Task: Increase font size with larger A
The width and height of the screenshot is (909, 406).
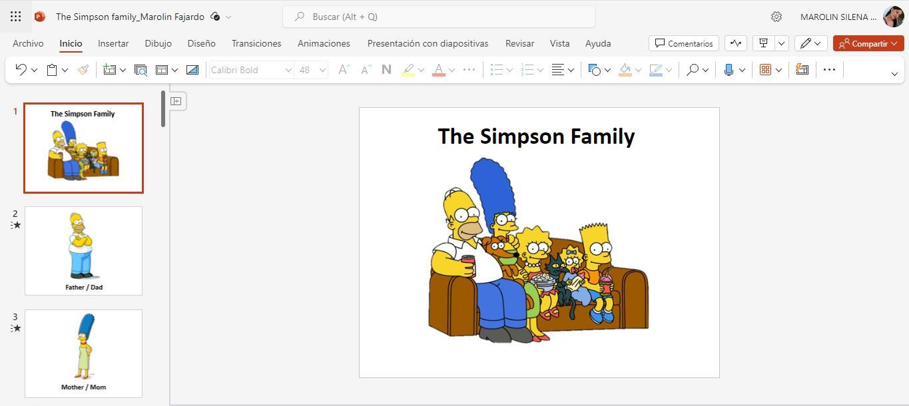Action: coord(344,69)
